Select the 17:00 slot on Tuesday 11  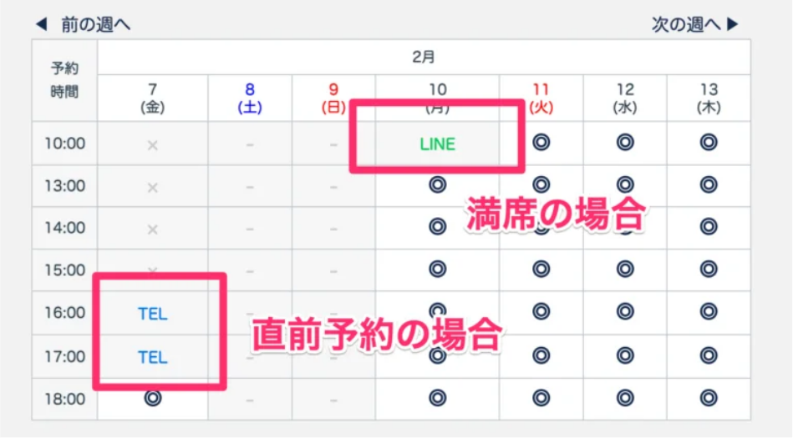point(541,355)
